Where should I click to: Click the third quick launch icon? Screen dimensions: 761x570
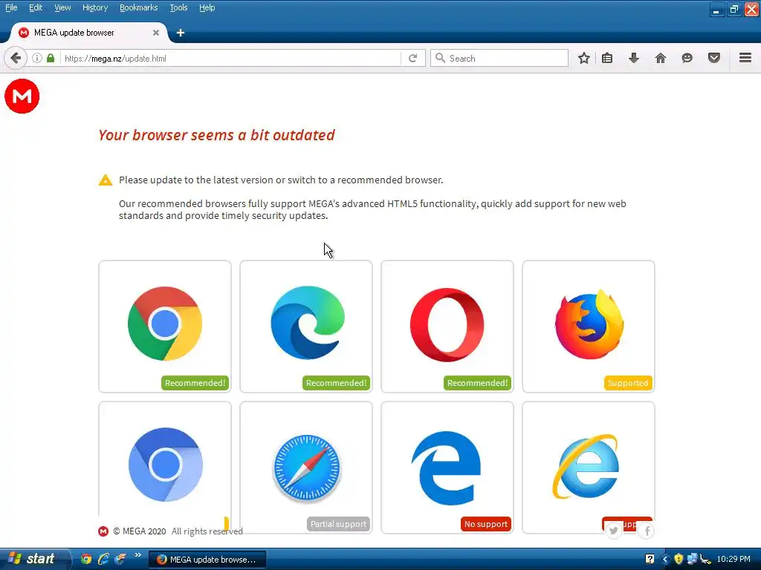(x=120, y=559)
